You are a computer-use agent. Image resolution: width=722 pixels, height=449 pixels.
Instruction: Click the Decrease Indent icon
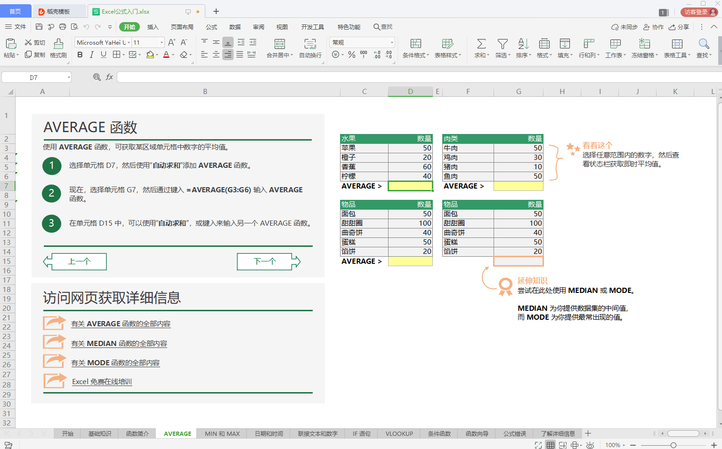241,42
